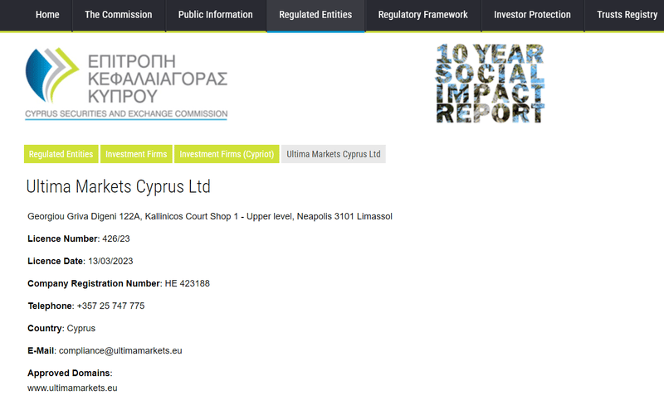
Task: Select the Public Information menu
Action: pos(216,15)
